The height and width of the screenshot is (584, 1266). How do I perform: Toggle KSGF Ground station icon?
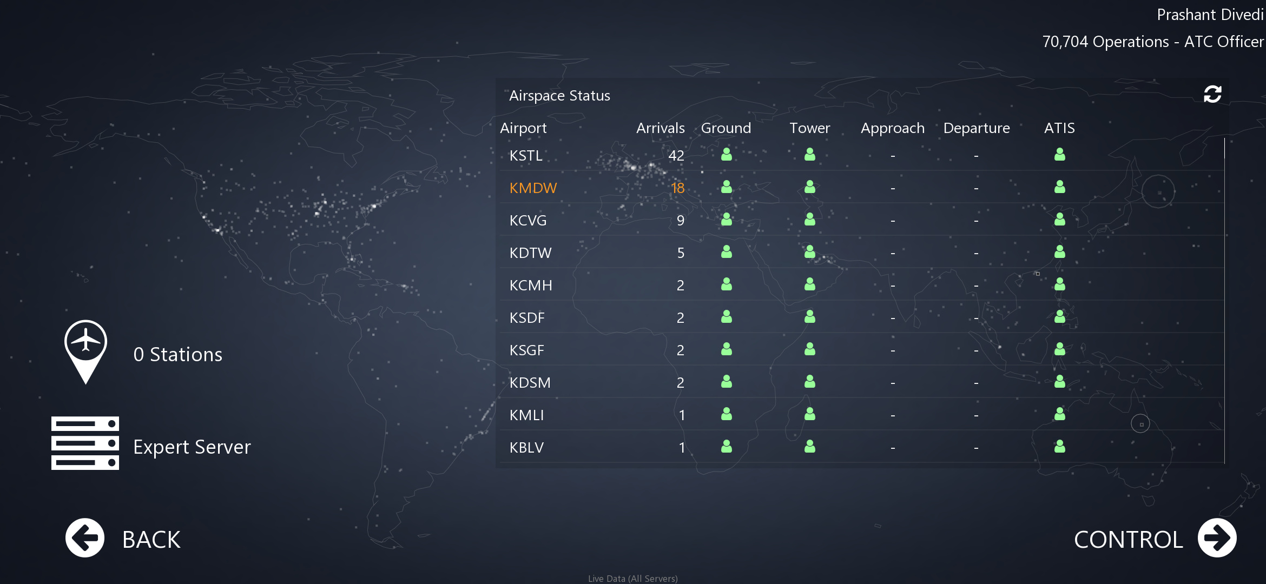tap(726, 349)
